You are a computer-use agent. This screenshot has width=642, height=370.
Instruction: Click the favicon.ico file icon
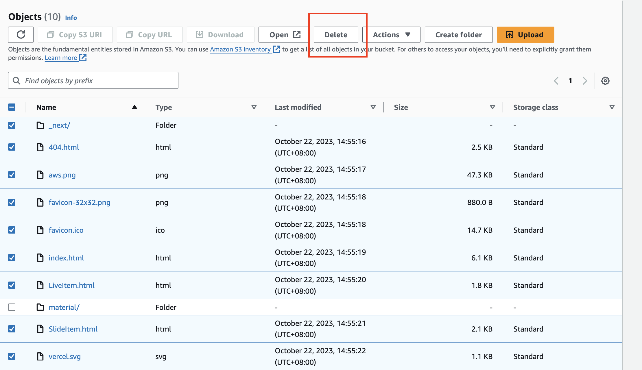(x=40, y=230)
